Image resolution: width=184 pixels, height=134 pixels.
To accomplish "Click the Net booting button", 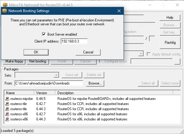I will [38, 61].
